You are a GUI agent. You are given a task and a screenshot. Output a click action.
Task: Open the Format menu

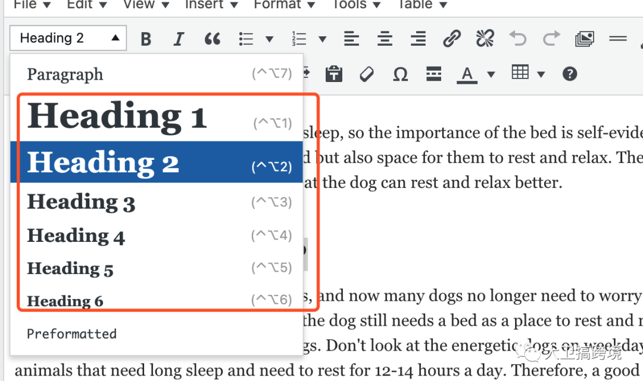(277, 5)
